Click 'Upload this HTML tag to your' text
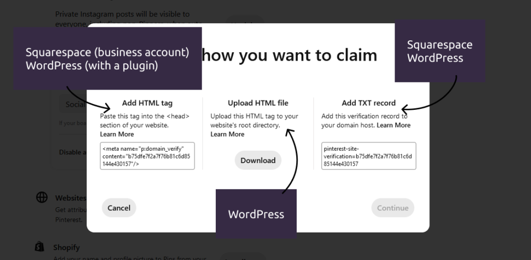Viewport: 531px width, 260px height. click(254, 116)
